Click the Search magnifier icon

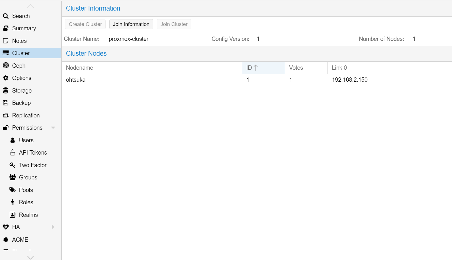[x=6, y=16]
